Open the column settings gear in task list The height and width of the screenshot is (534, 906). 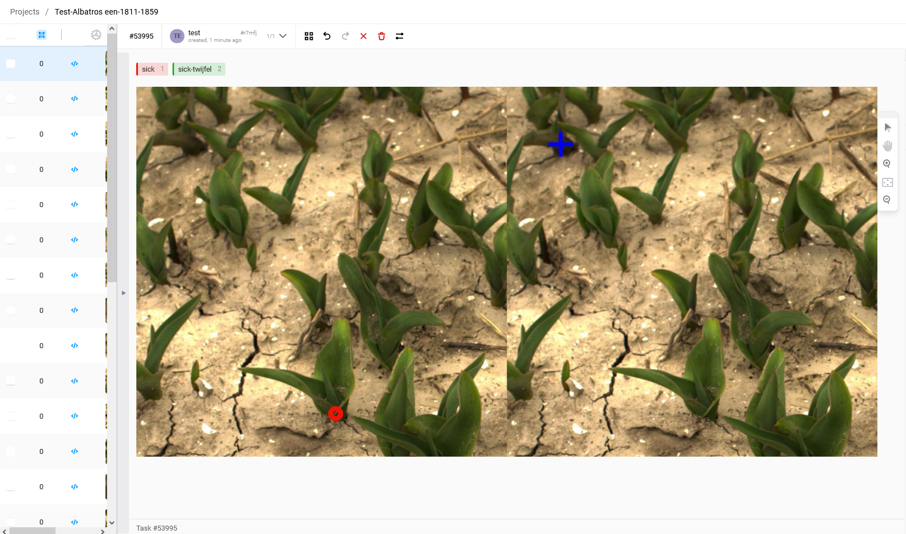(96, 35)
